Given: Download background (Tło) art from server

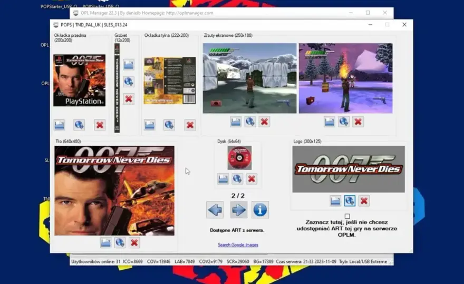Looking at the screenshot, I should 120,242.
